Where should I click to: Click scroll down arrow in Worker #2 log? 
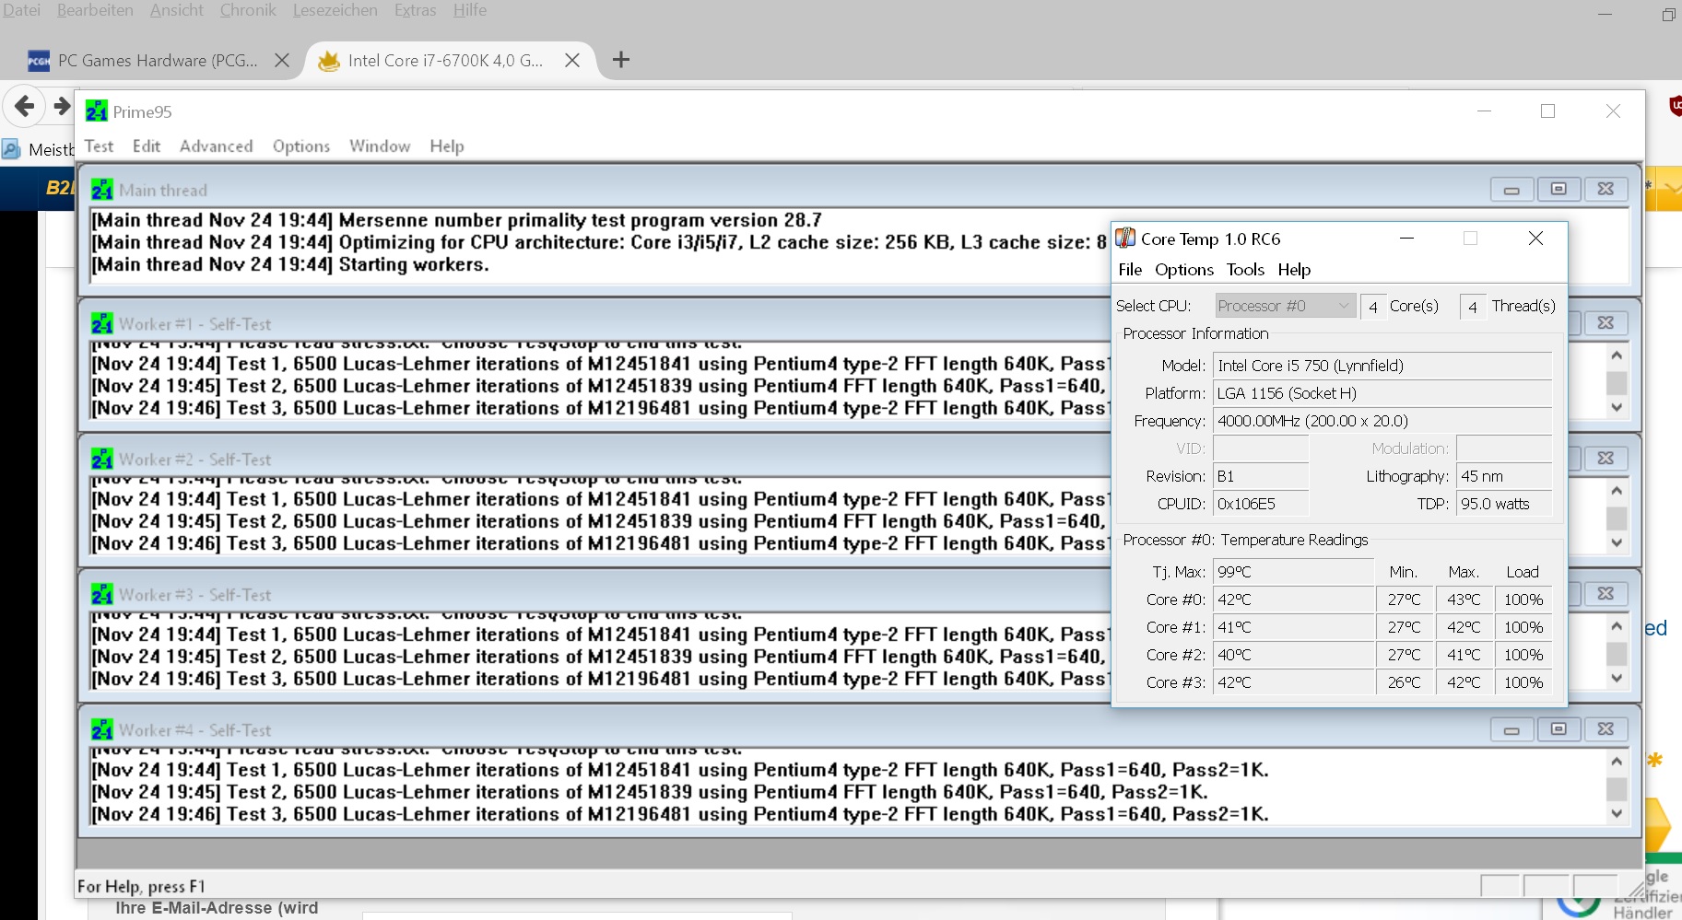1617,542
